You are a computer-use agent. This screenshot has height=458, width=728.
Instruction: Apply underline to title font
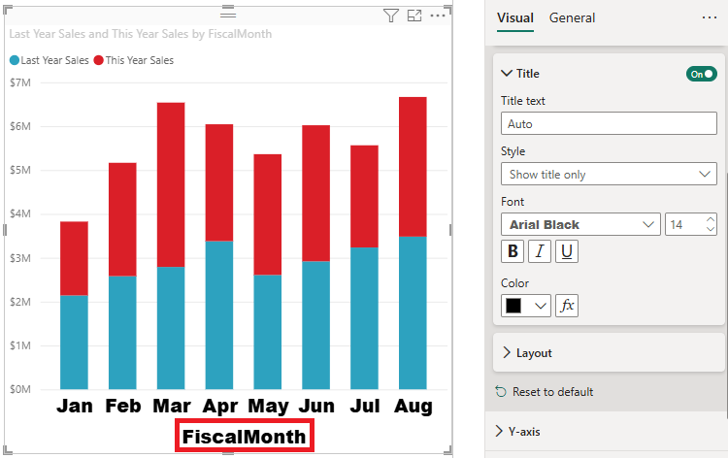click(x=567, y=251)
